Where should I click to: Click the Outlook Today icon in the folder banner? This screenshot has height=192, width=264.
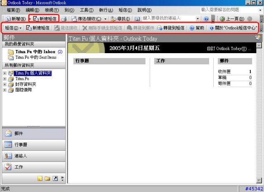258,37
